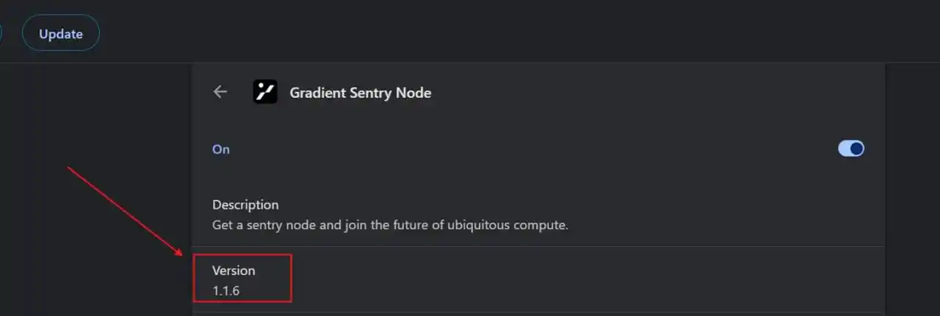Click the 'Gradient Sentry Node' title text
The height and width of the screenshot is (316, 940).
pyautogui.click(x=361, y=93)
